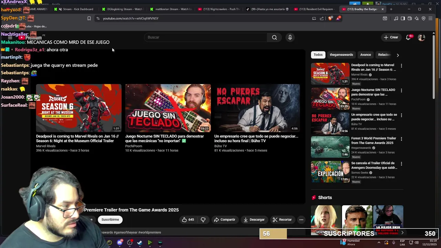The width and height of the screenshot is (441, 248).
Task: Select the thegameawards filter chip
Action: point(341,55)
